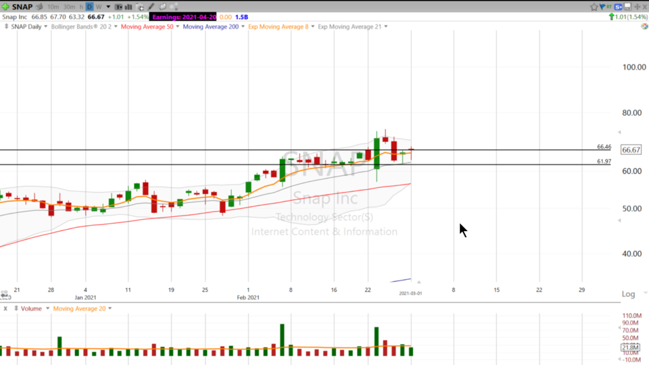Click the small triangle marker above date axis

(419, 282)
